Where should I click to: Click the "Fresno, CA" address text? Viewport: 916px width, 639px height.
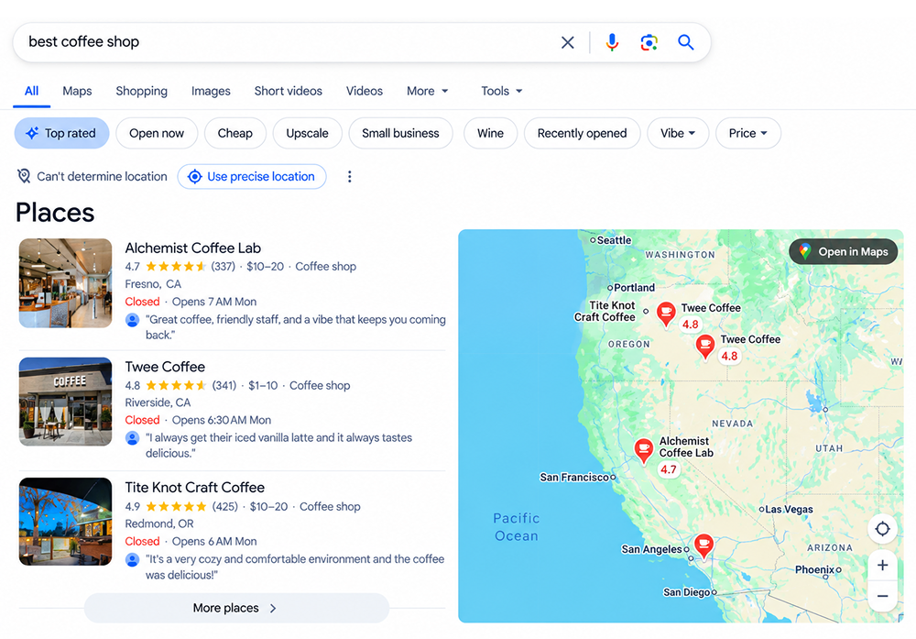click(x=153, y=284)
